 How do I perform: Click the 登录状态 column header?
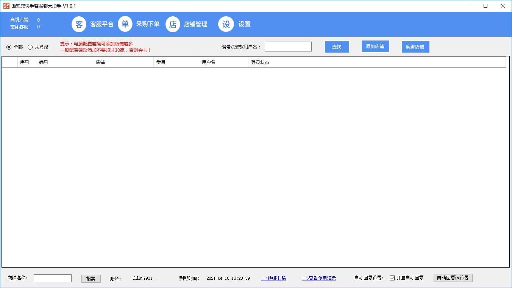[x=260, y=62]
